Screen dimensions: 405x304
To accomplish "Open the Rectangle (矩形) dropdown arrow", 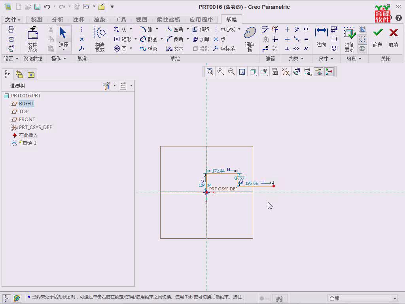I will [136, 39].
